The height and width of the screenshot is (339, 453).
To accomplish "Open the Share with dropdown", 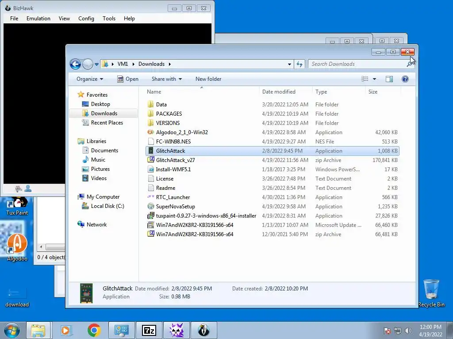I will pos(167,79).
